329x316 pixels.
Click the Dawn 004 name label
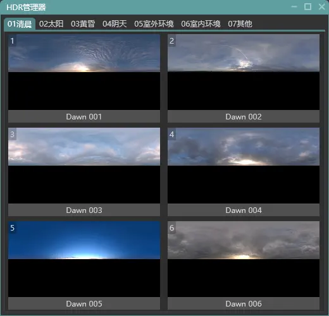click(x=244, y=210)
